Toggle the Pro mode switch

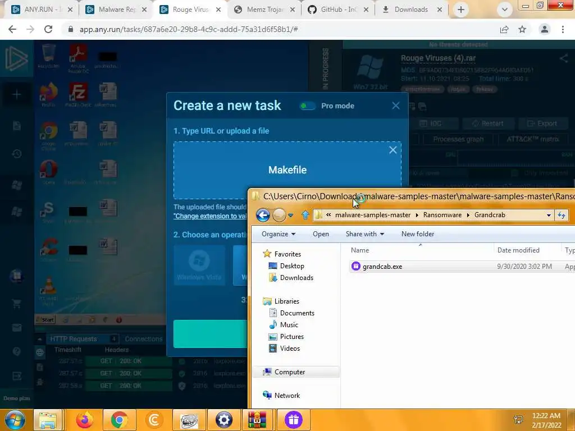pyautogui.click(x=307, y=106)
